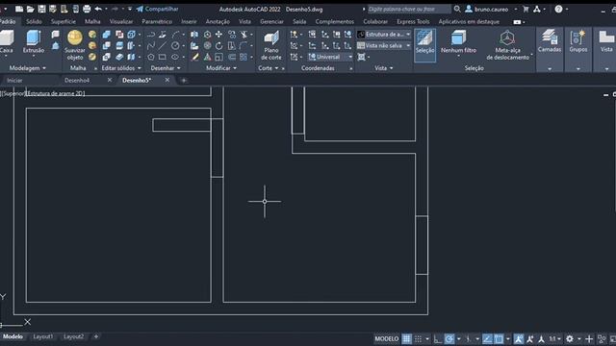Open the Vista não salva dropdown
The width and height of the screenshot is (616, 346).
384,46
